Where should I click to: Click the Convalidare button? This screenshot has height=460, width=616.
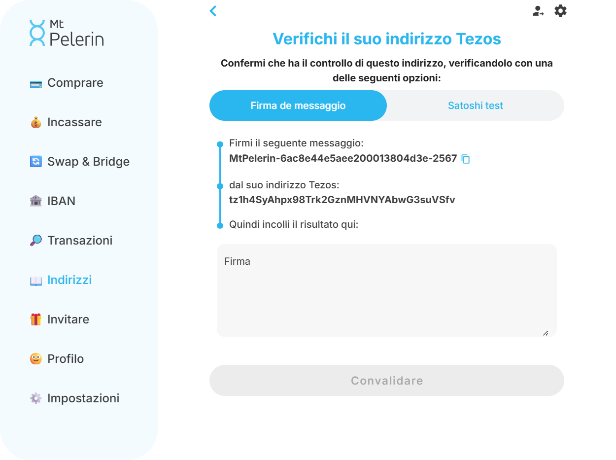pyautogui.click(x=387, y=380)
